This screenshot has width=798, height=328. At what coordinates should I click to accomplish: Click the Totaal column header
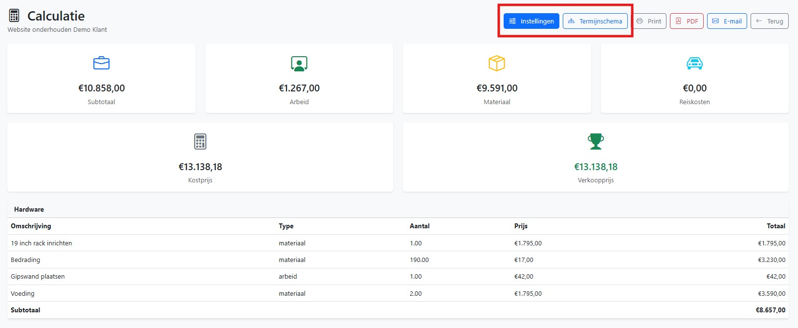pos(776,226)
